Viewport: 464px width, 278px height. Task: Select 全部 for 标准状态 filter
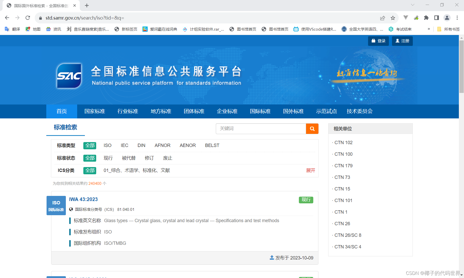click(x=90, y=158)
